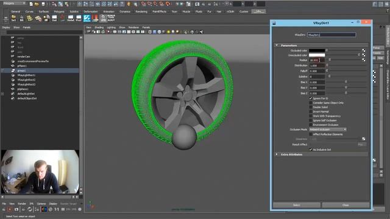Click the first camera select icon in viewport toolbar
Viewport: 390px width, 219px height.
[x=89, y=32]
